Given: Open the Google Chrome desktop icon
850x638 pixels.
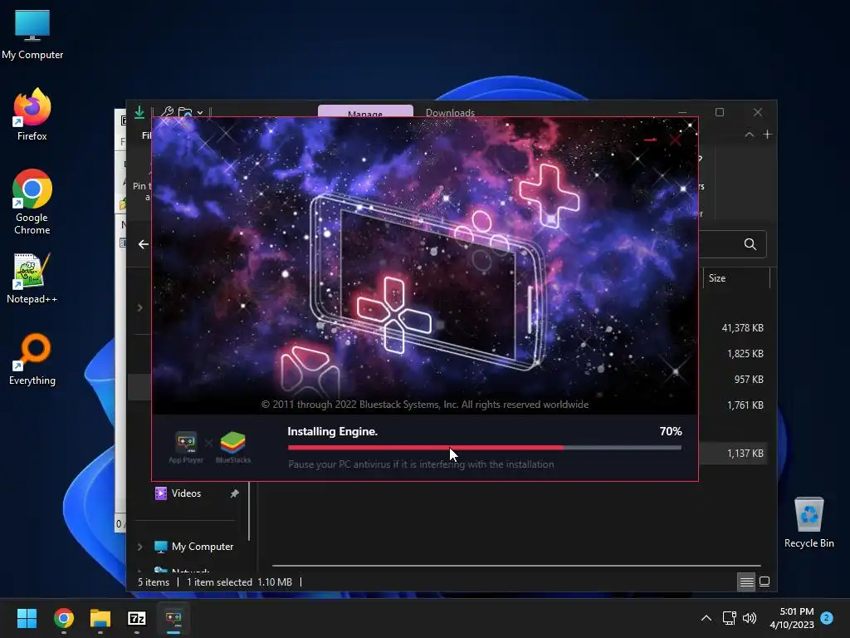Looking at the screenshot, I should pos(32,201).
